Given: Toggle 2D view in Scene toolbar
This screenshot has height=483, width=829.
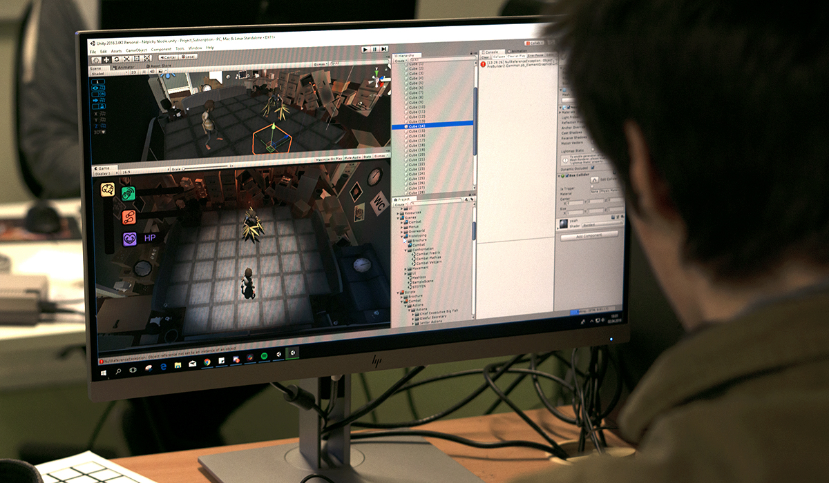Looking at the screenshot, I should click(134, 72).
